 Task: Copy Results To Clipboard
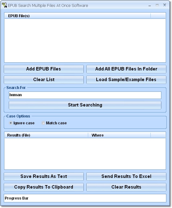click(x=44, y=187)
